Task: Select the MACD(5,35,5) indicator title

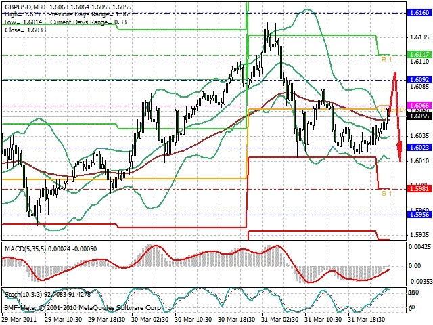Action: pyautogui.click(x=26, y=249)
